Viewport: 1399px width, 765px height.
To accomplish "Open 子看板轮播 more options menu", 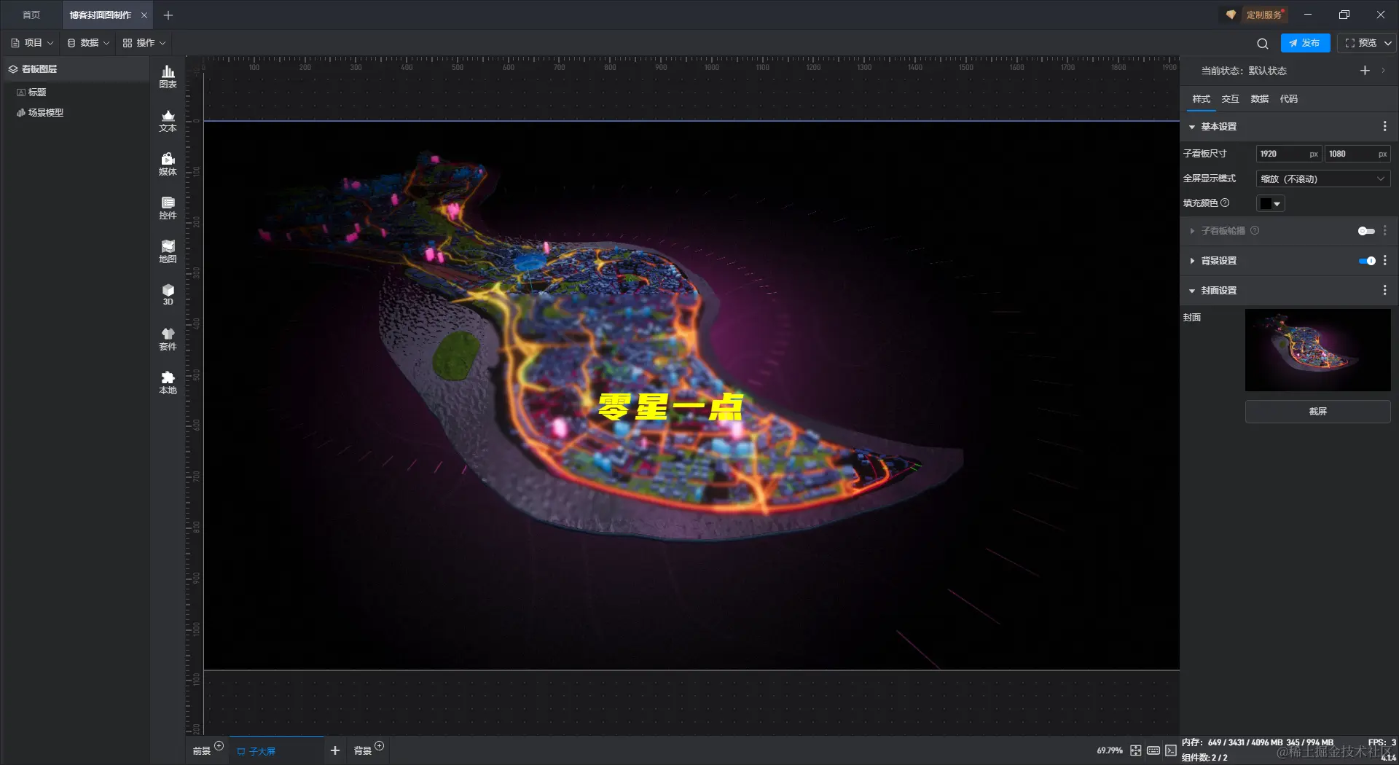I will coord(1384,231).
